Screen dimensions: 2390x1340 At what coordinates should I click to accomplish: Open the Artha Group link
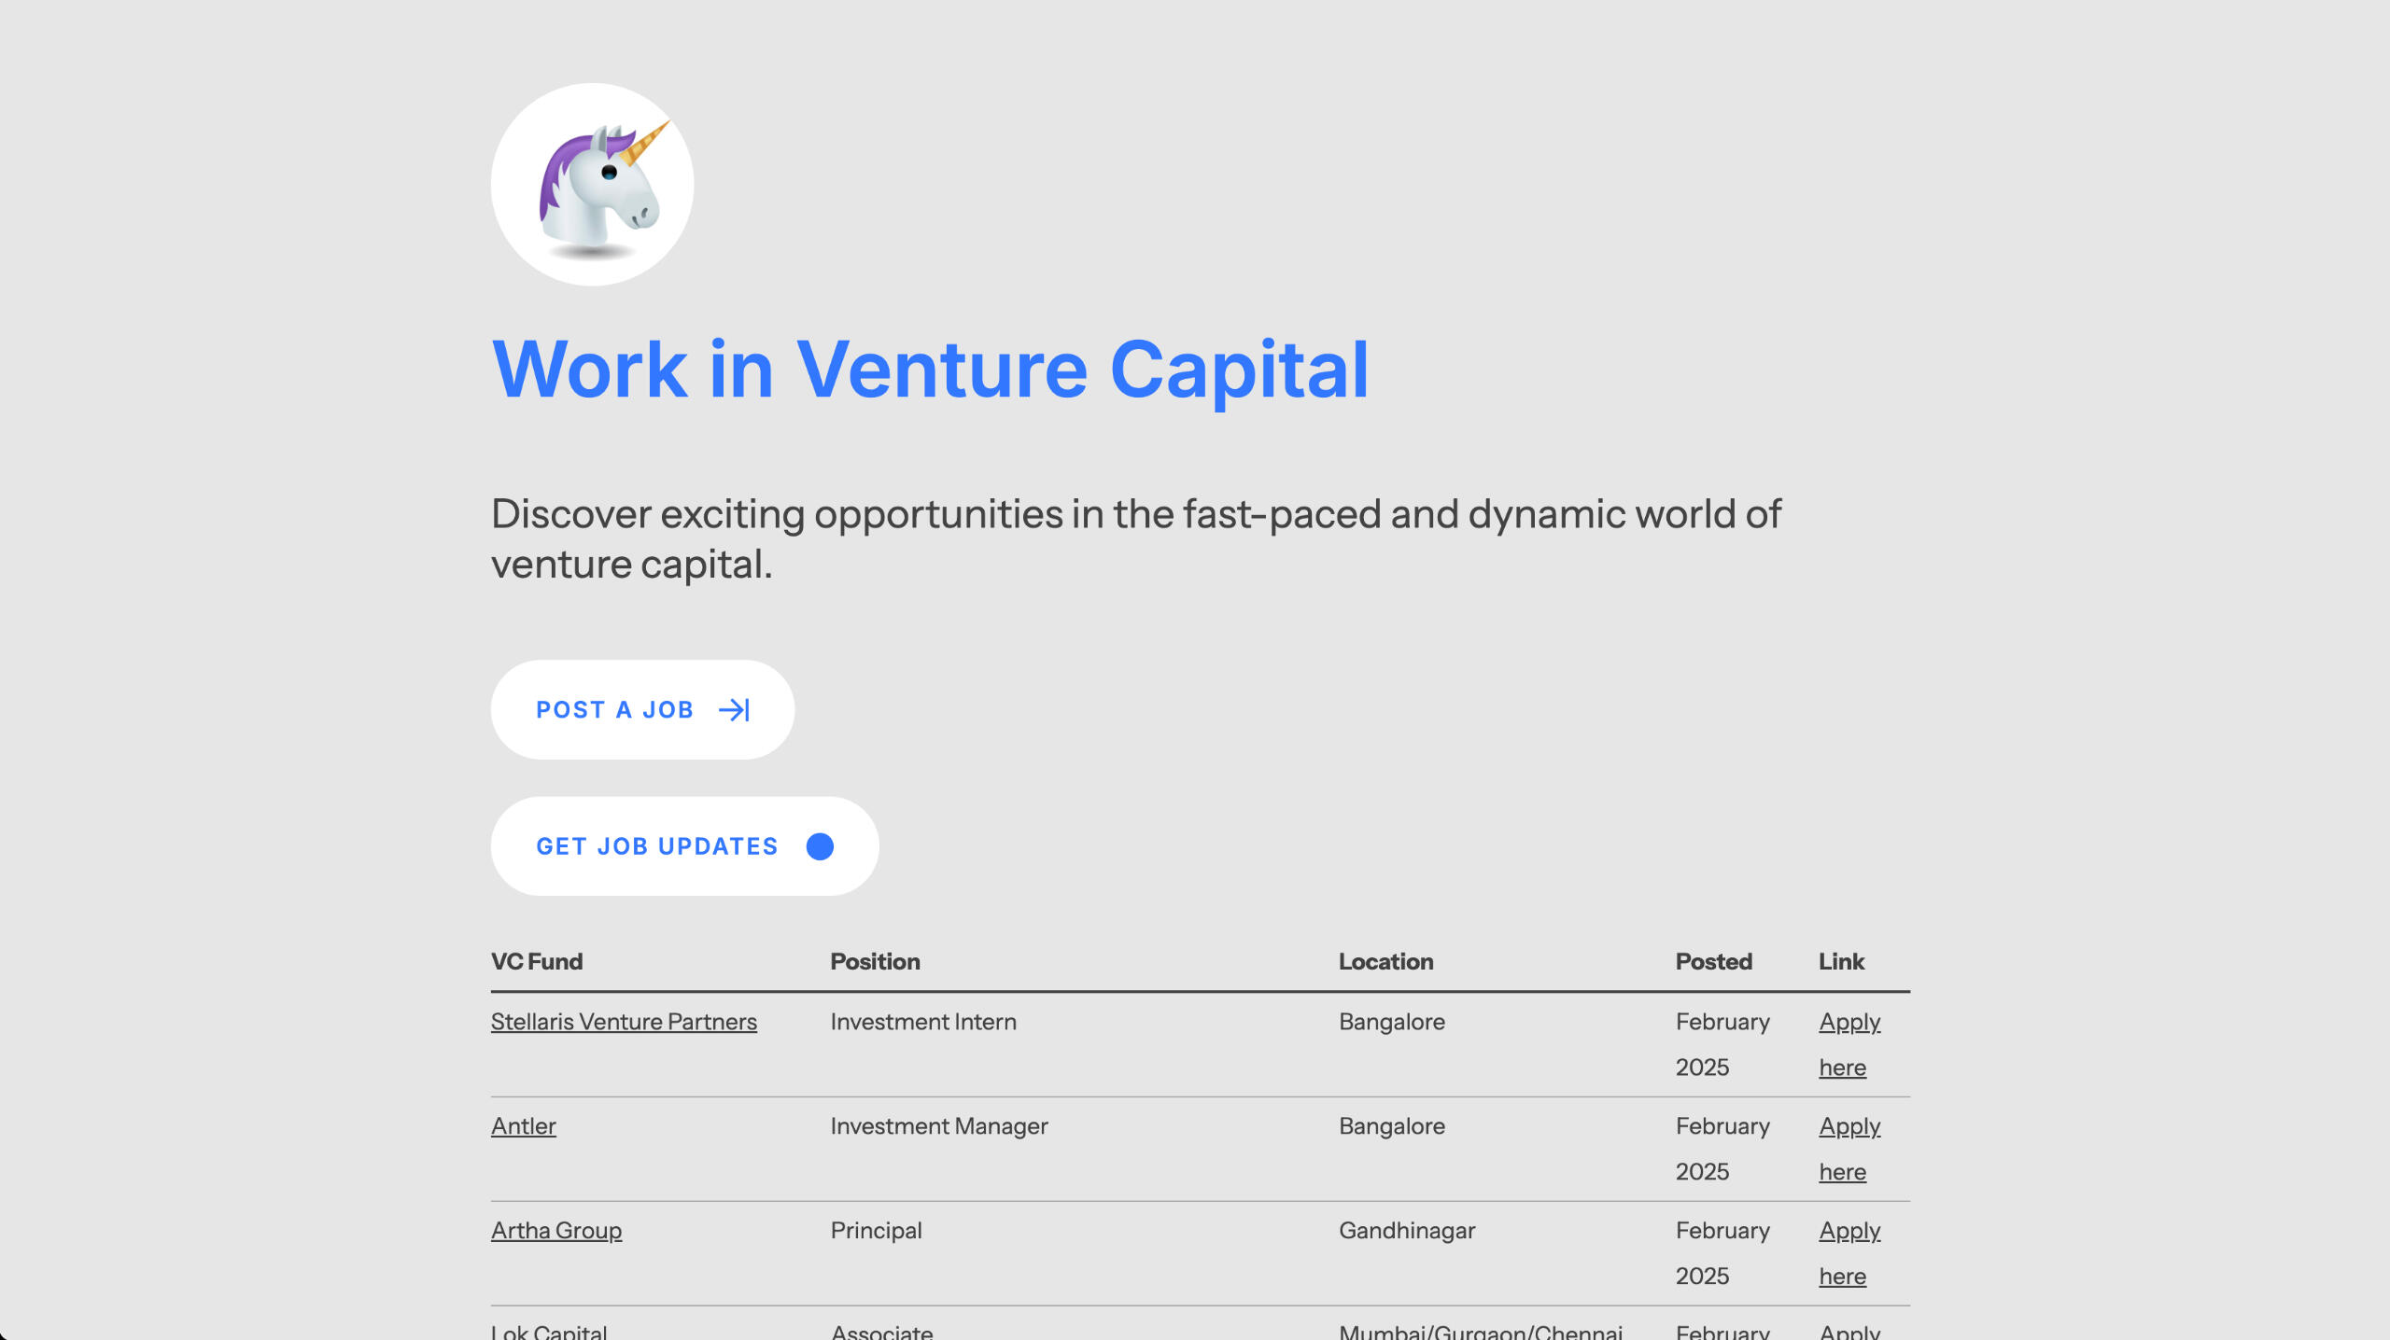pos(556,1230)
